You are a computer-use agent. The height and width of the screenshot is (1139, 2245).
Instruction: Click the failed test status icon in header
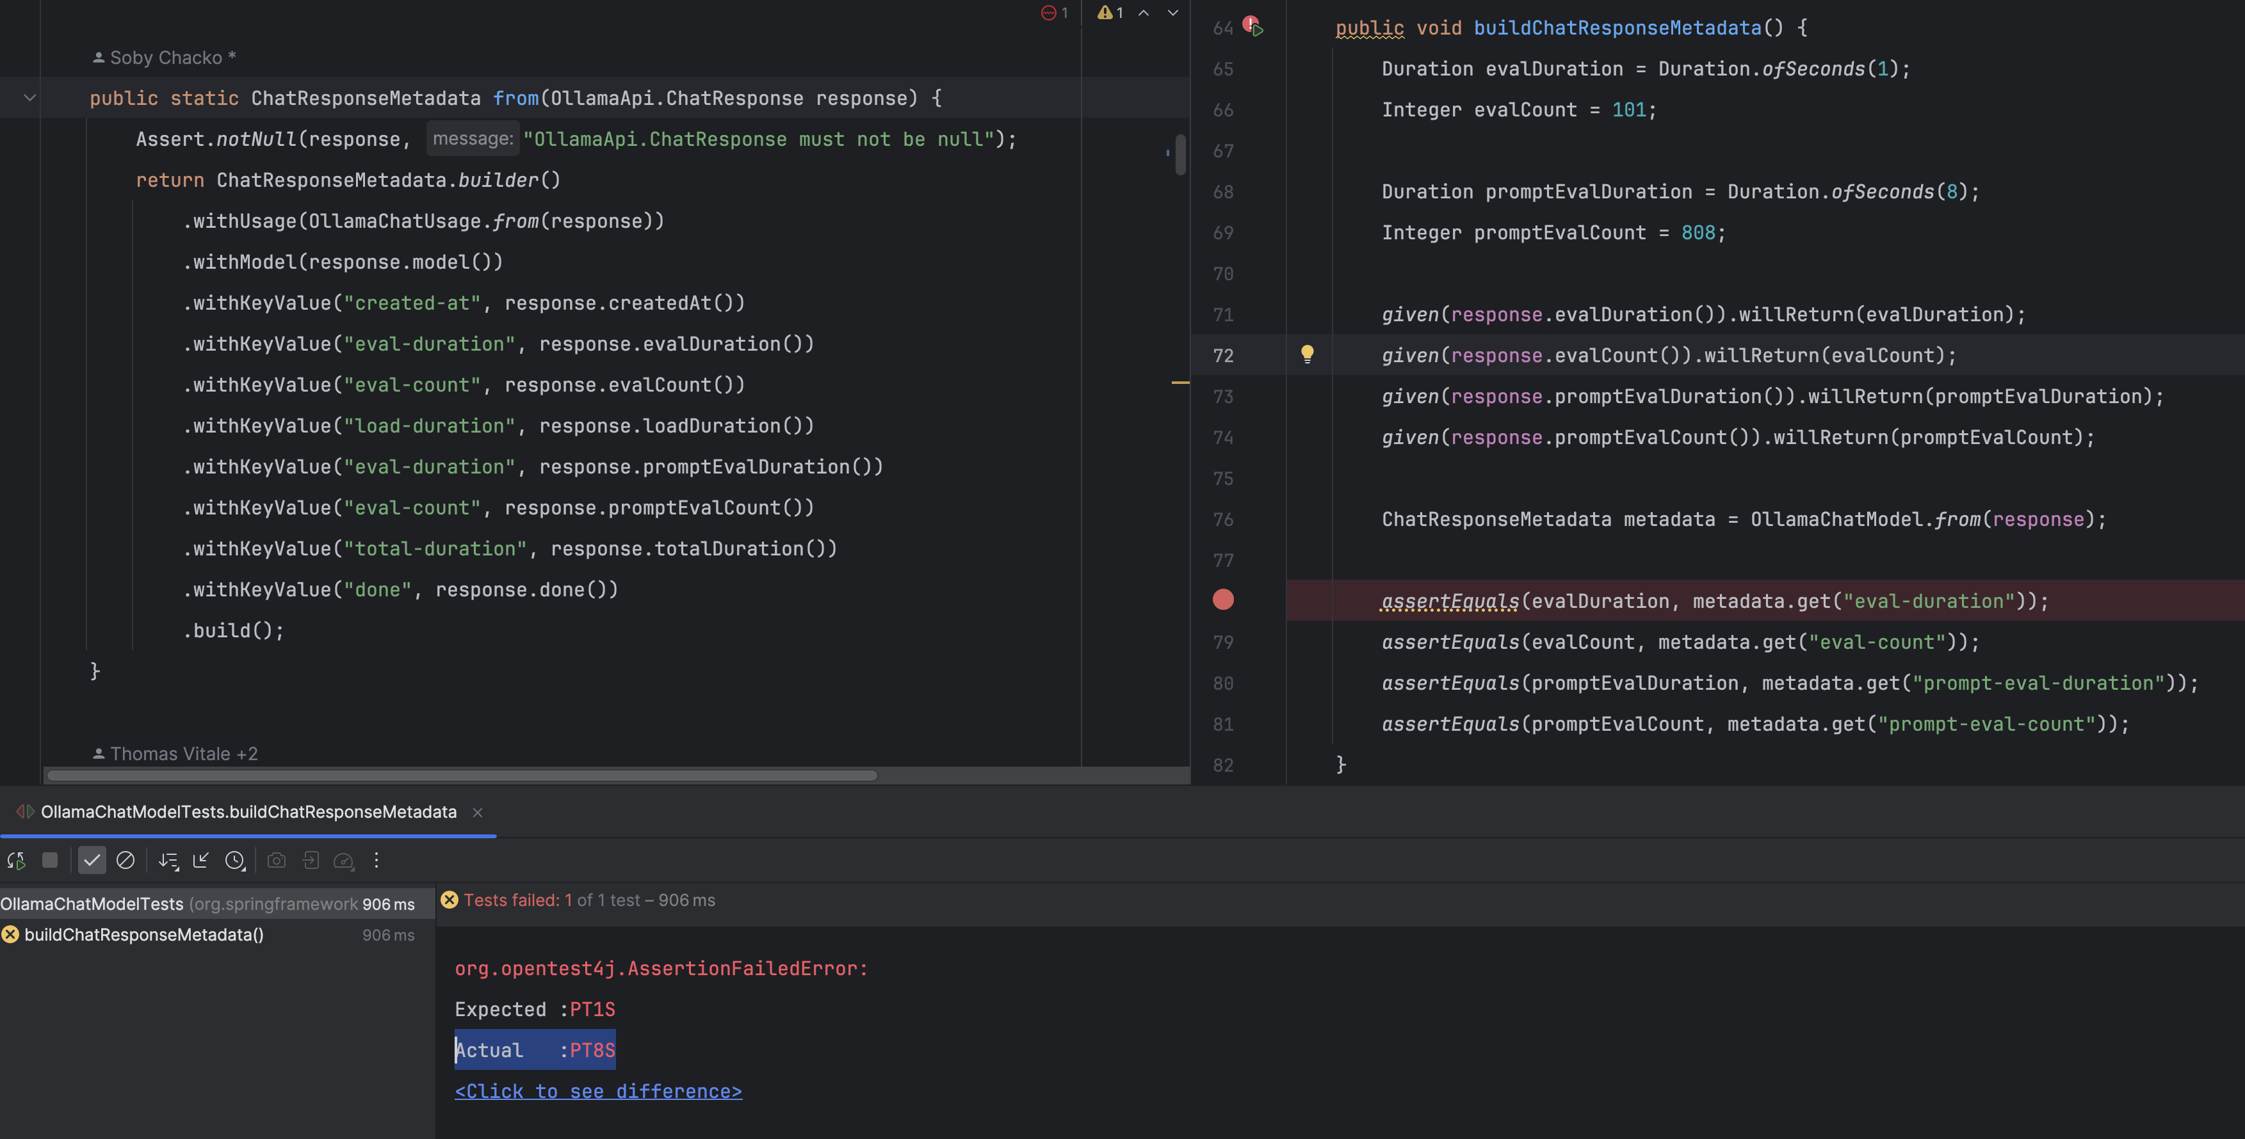pyautogui.click(x=449, y=900)
